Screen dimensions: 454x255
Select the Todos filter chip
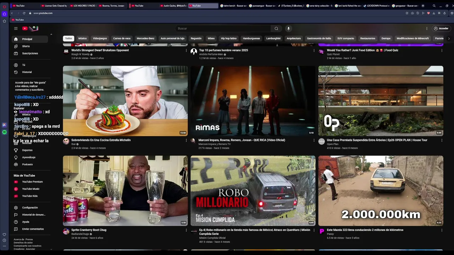pos(68,38)
